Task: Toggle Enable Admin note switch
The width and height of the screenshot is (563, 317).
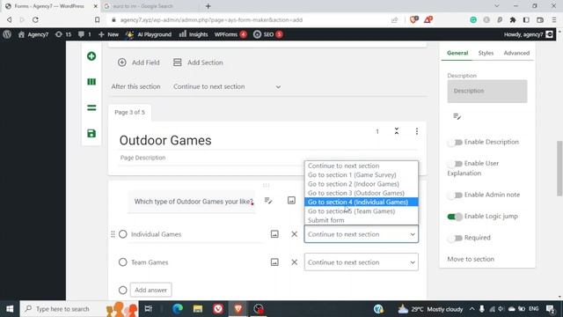Action: pyautogui.click(x=455, y=195)
